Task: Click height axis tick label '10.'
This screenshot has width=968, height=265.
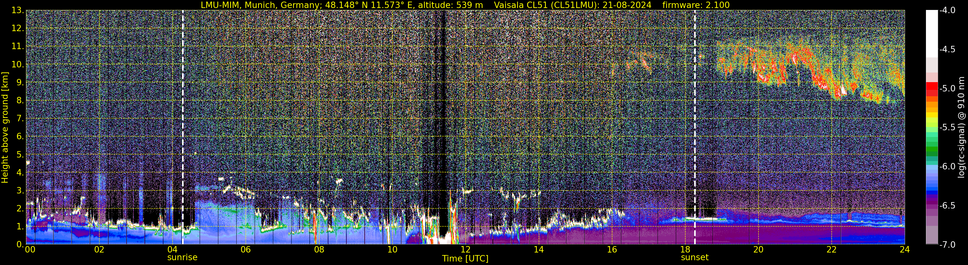Action: 18,64
